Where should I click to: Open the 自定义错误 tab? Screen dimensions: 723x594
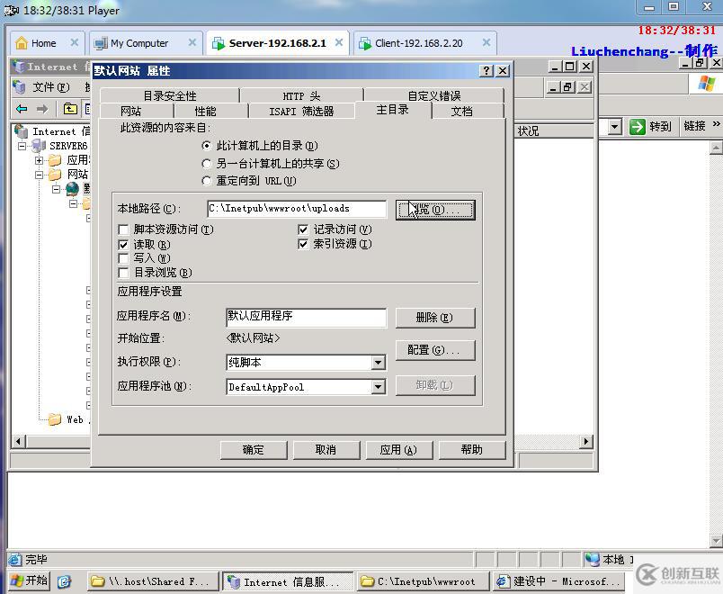click(x=434, y=95)
